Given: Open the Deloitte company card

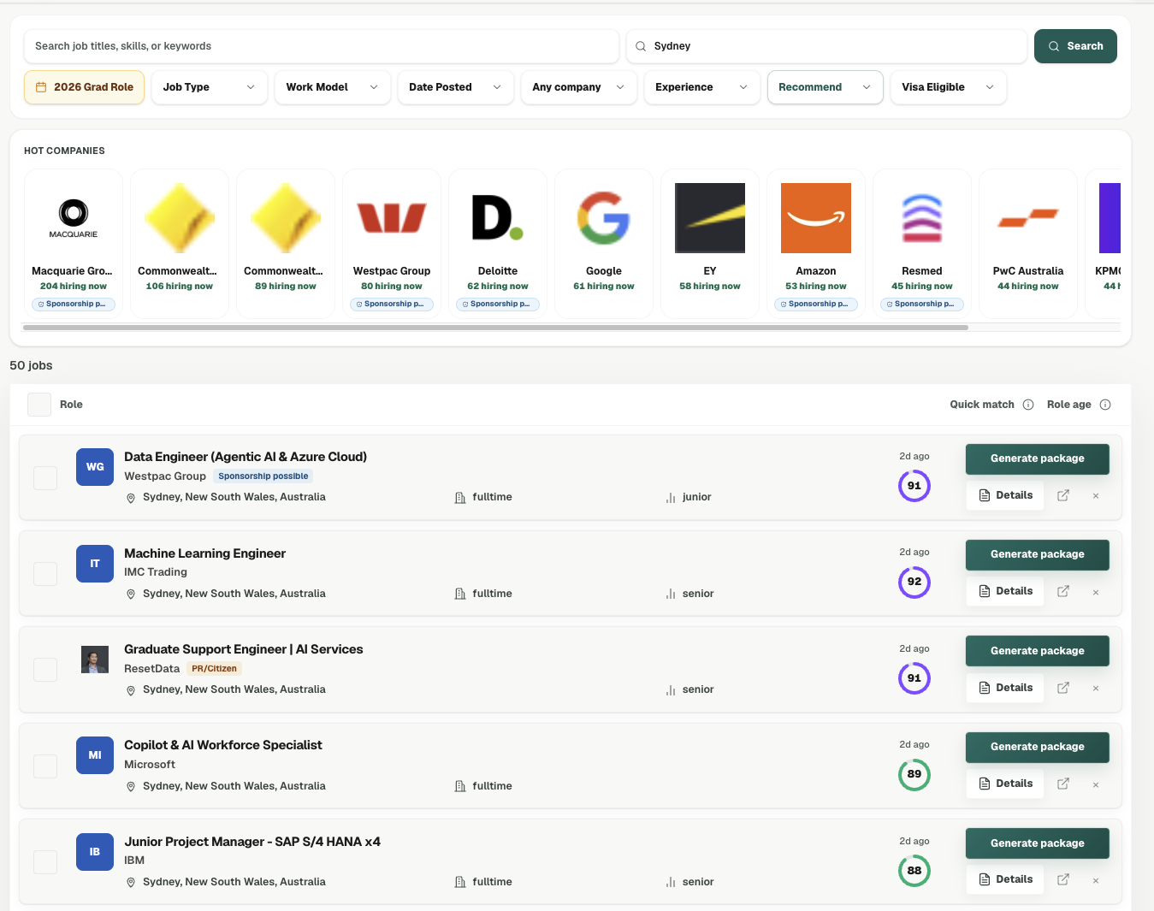Looking at the screenshot, I should (498, 244).
